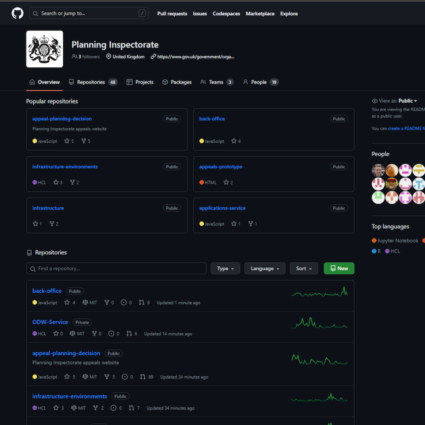Go to Codespaces in the top navigation
The image size is (425, 425).
pyautogui.click(x=226, y=13)
